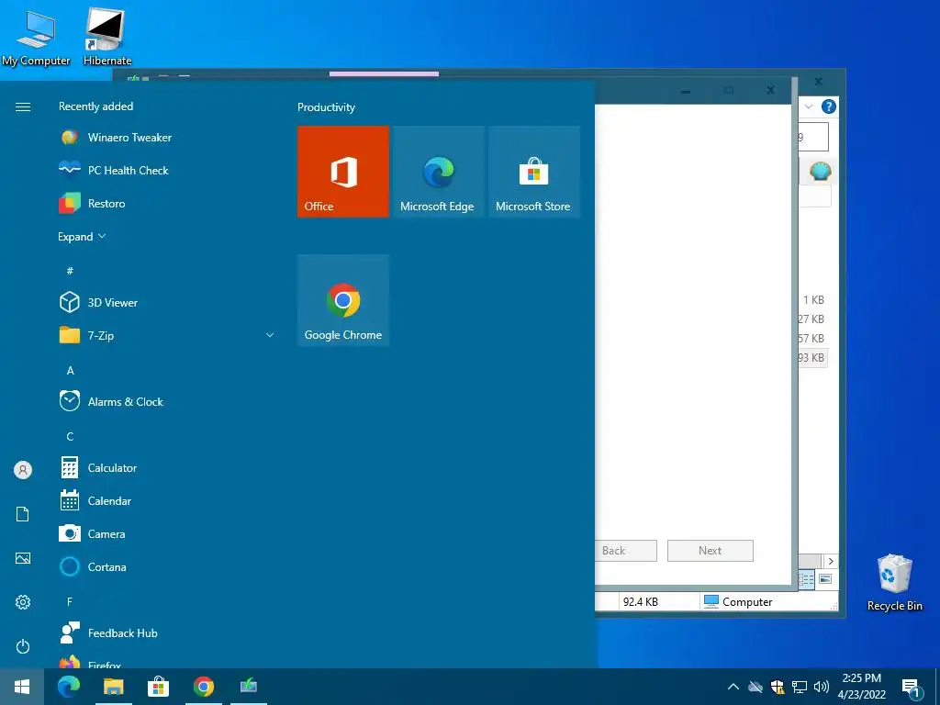Screen dimensions: 940x705
Task: Expand the Explorer ribbon chevron
Action: pos(809,106)
